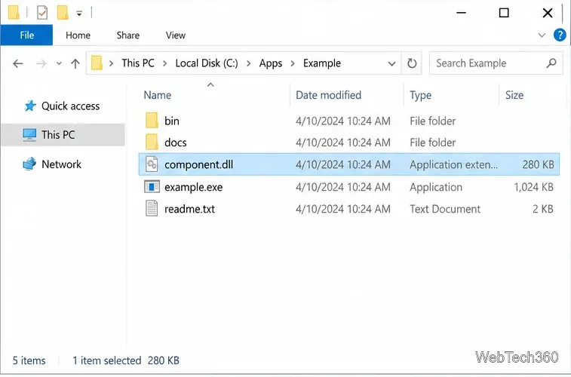
Task: Switch to the Share ribbon tab
Action: click(127, 35)
